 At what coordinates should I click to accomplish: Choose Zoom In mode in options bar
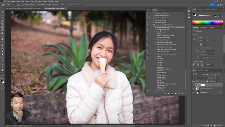click(14, 5)
